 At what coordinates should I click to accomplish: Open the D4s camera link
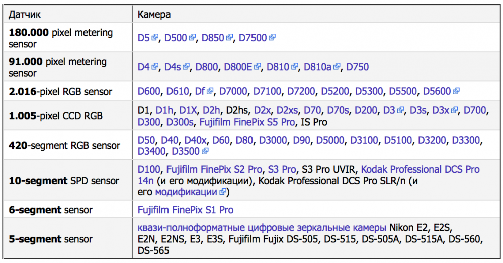[173, 67]
